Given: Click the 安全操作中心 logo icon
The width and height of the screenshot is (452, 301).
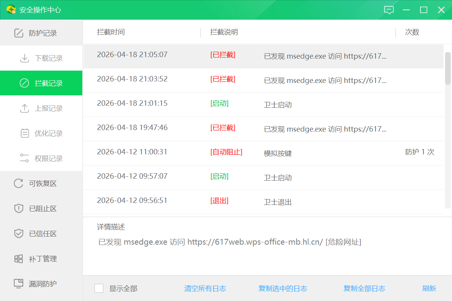Looking at the screenshot, I should (11, 10).
